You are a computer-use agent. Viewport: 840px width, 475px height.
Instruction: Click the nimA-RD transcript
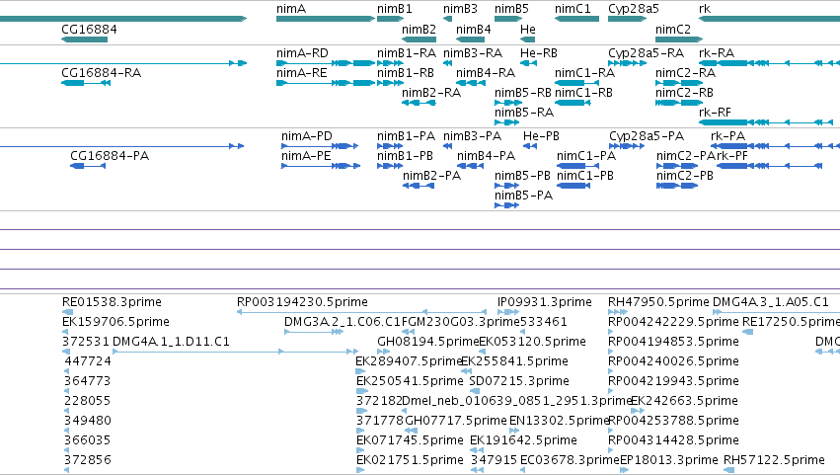click(x=326, y=63)
